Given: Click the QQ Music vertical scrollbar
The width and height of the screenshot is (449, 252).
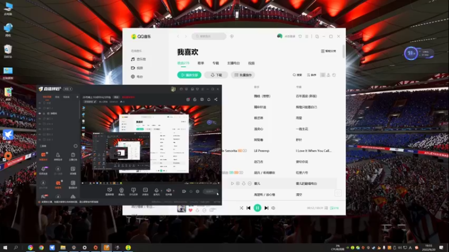Looking at the screenshot, I should (343, 52).
